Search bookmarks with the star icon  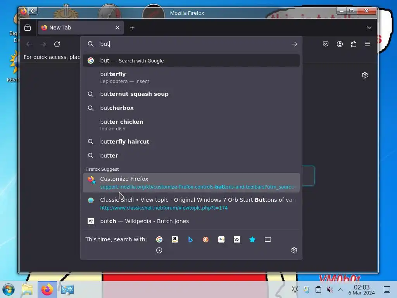click(x=252, y=239)
